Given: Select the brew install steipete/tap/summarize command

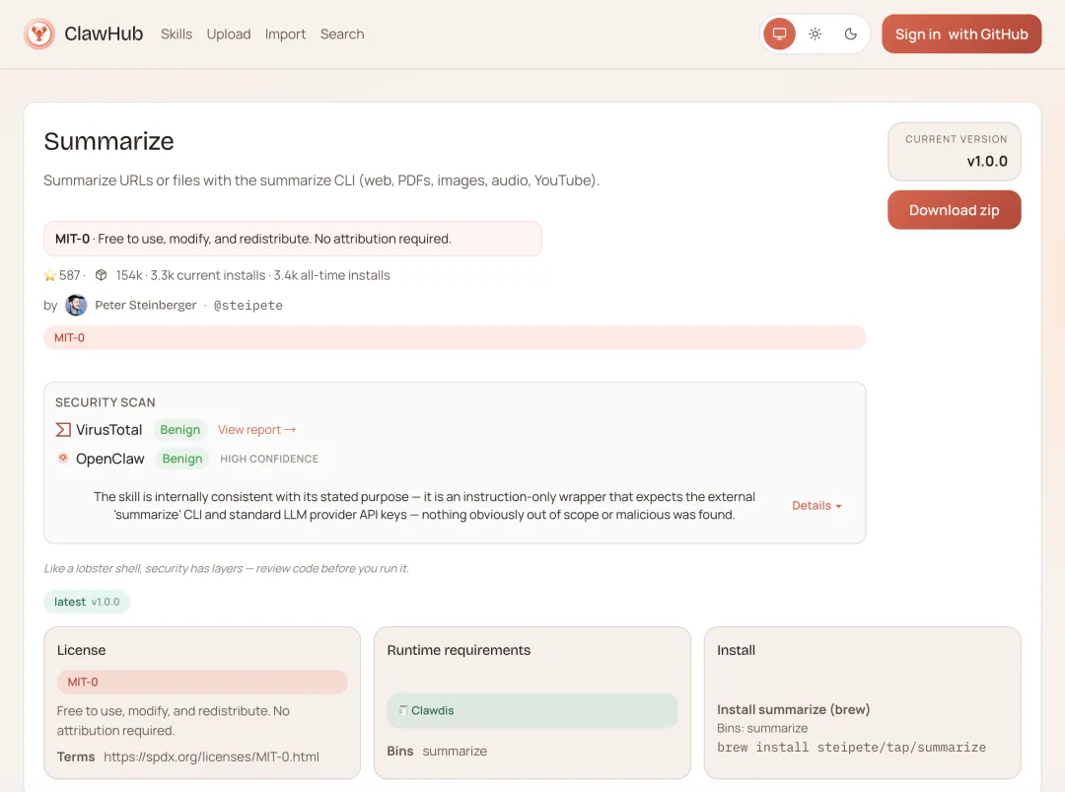Looking at the screenshot, I should (851, 748).
